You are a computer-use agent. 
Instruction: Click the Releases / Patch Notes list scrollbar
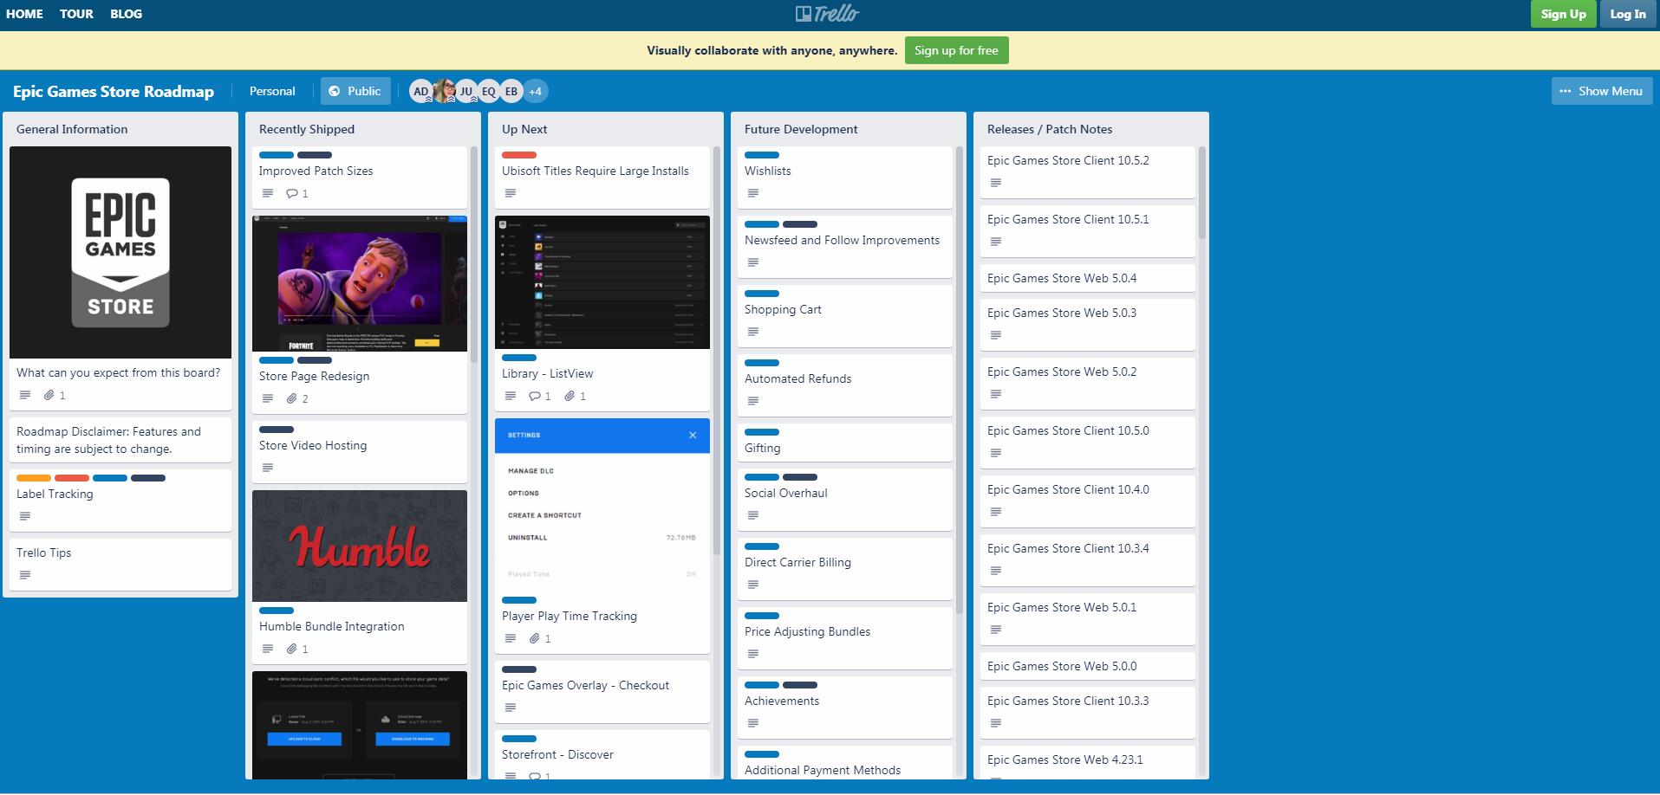[x=1202, y=192]
